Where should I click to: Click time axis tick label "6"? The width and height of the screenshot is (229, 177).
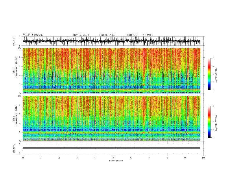click(x=131, y=158)
